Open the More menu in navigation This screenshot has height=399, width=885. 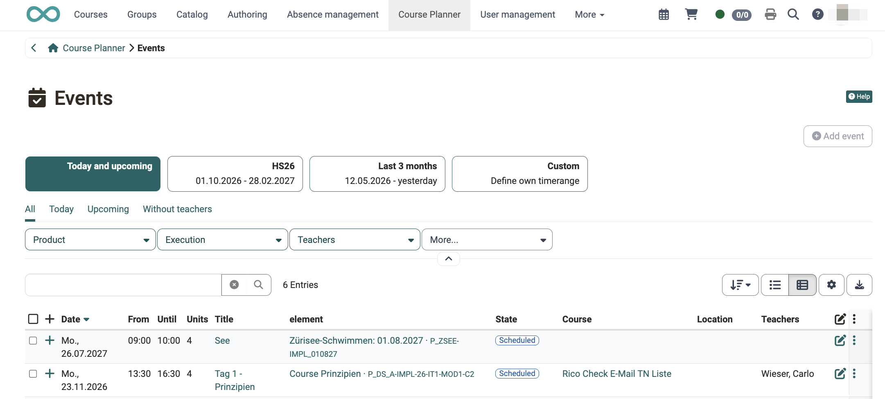tap(589, 15)
